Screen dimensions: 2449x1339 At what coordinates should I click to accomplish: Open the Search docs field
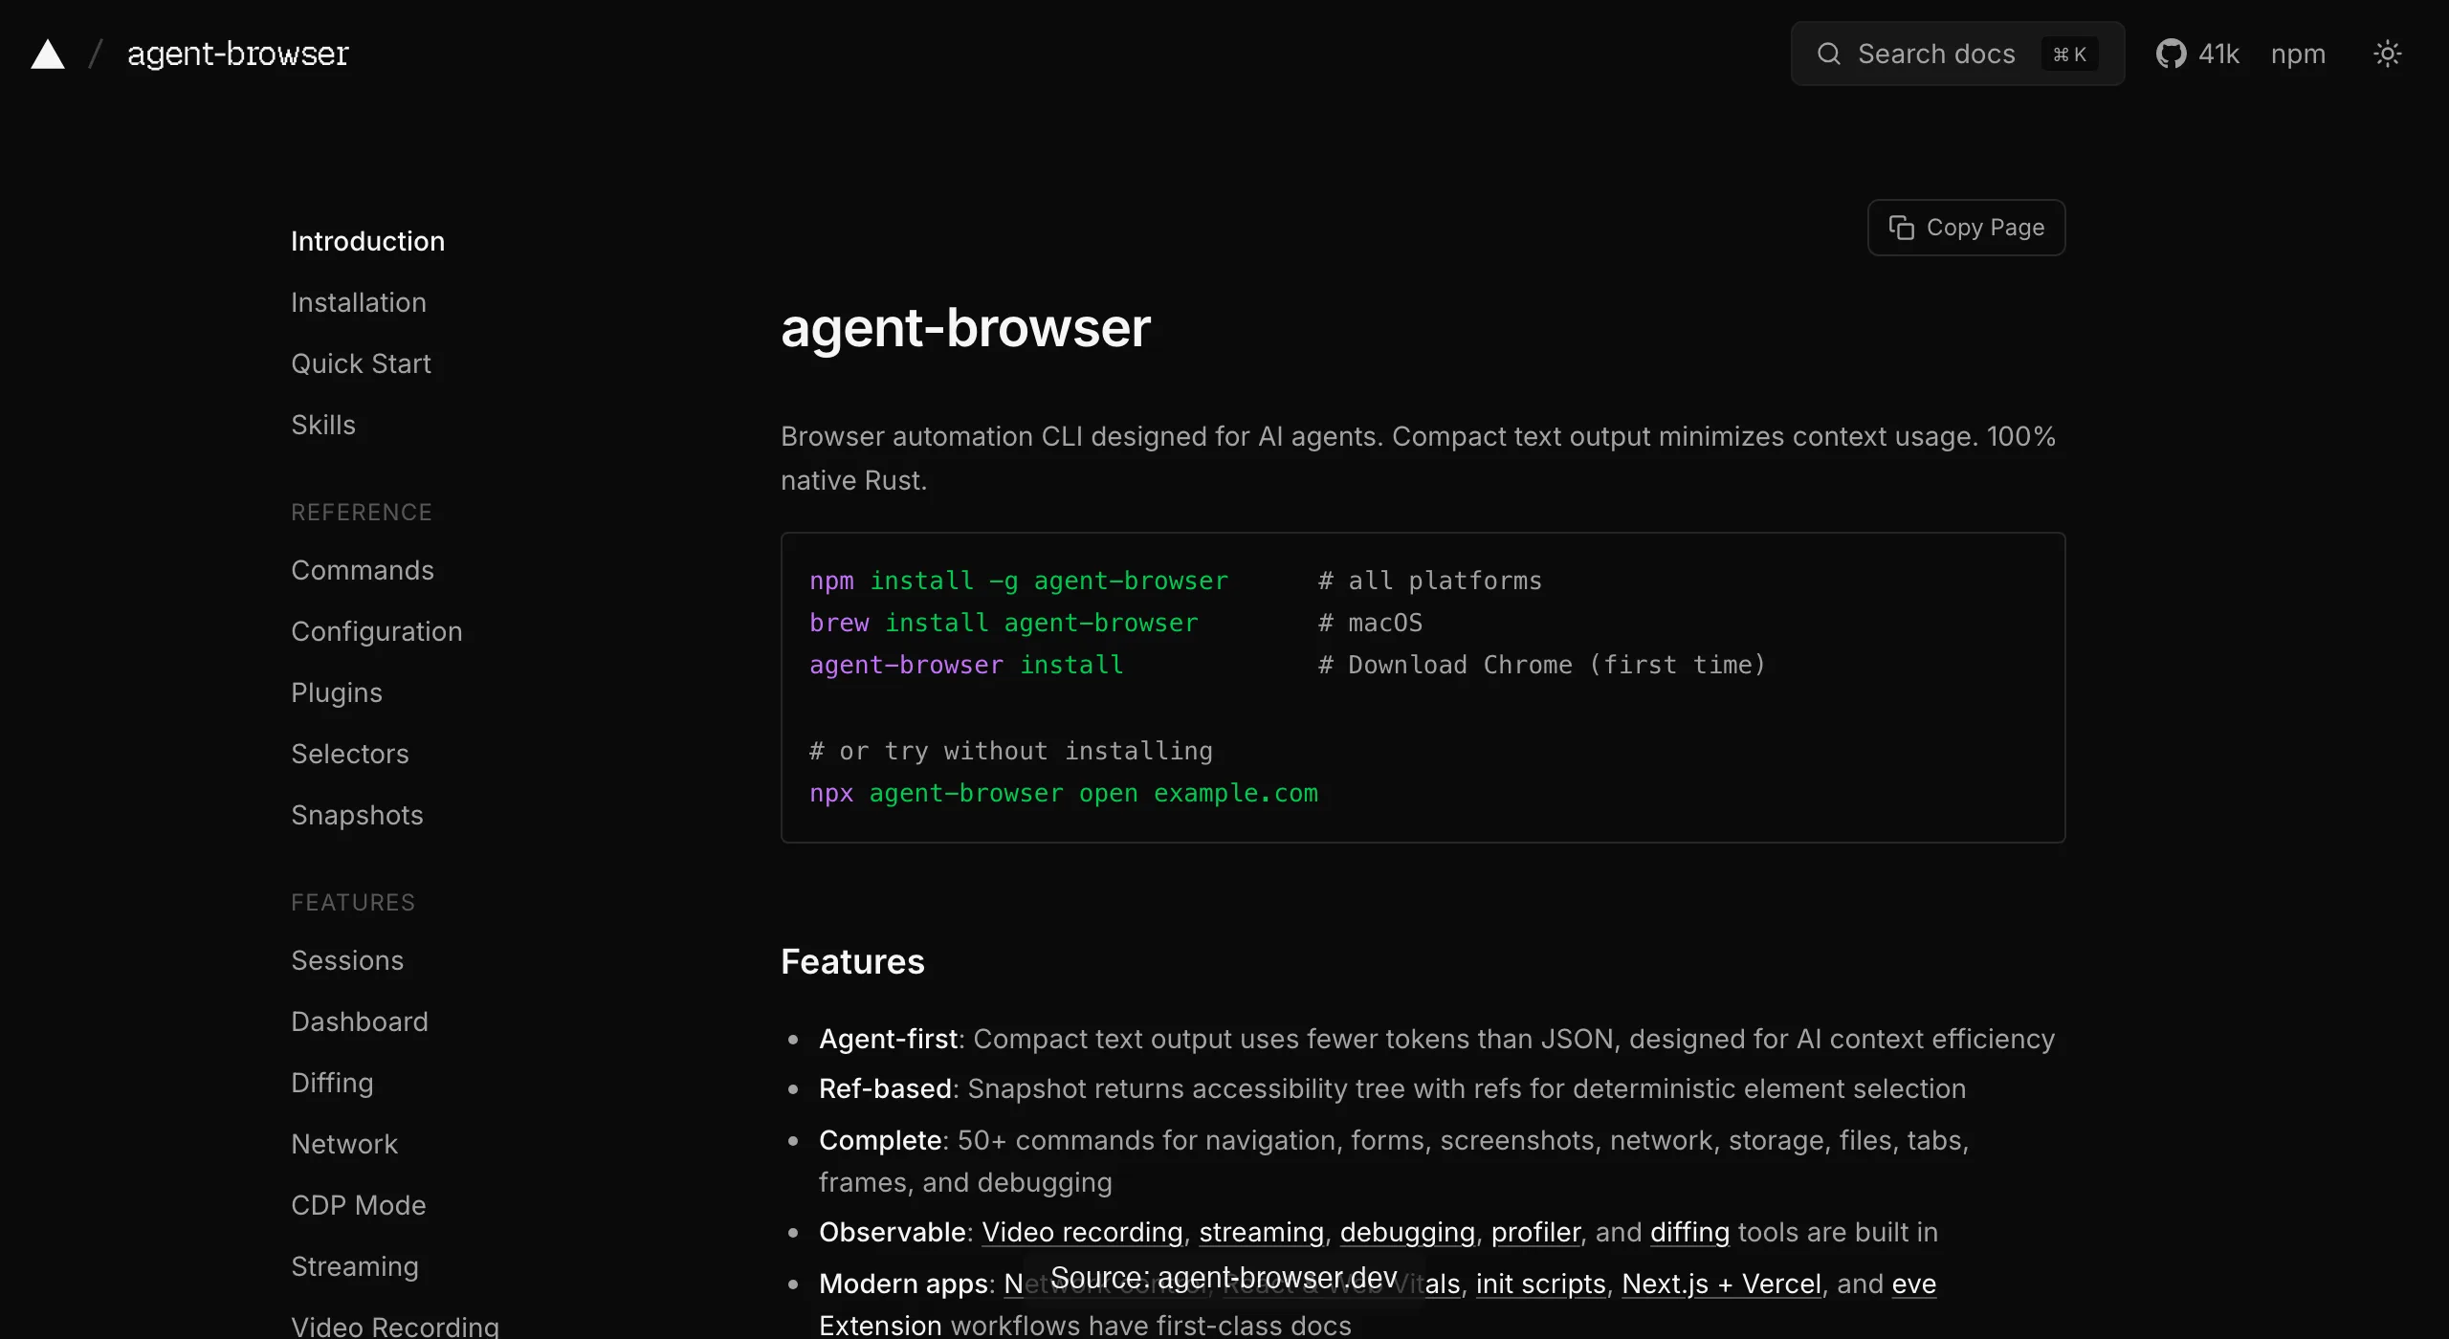click(x=1957, y=54)
